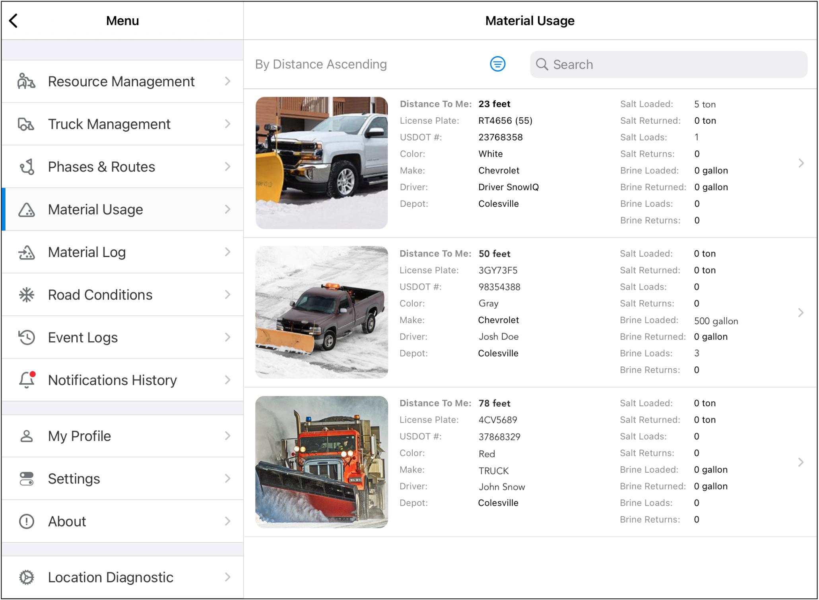Expand details chevron for John Snow's truck

[801, 462]
